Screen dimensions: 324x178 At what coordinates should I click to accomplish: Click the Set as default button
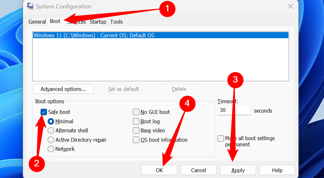click(123, 89)
